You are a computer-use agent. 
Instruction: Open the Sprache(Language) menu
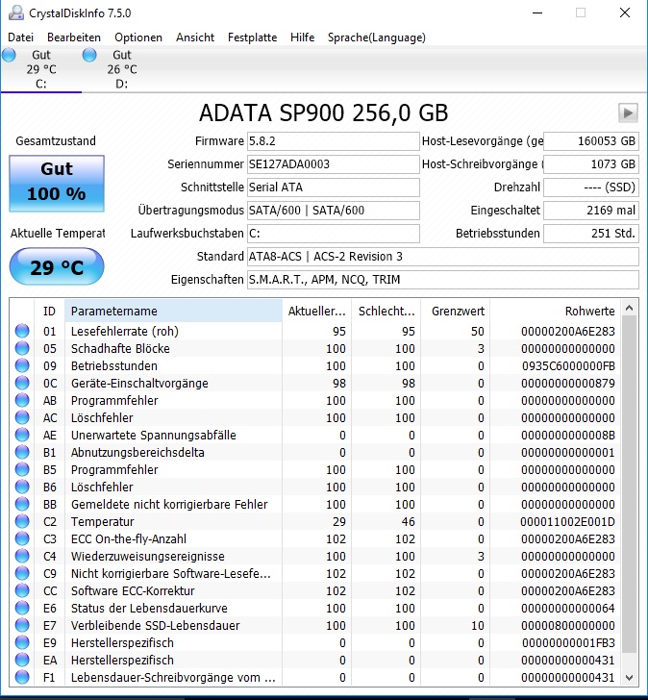tap(377, 37)
